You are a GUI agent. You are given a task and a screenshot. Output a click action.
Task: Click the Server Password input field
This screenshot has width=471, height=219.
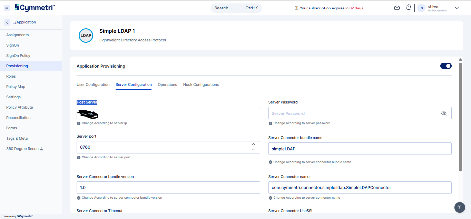pos(360,113)
